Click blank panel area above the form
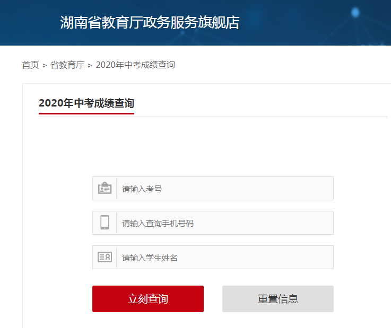This screenshot has height=328, width=391. pos(212,146)
